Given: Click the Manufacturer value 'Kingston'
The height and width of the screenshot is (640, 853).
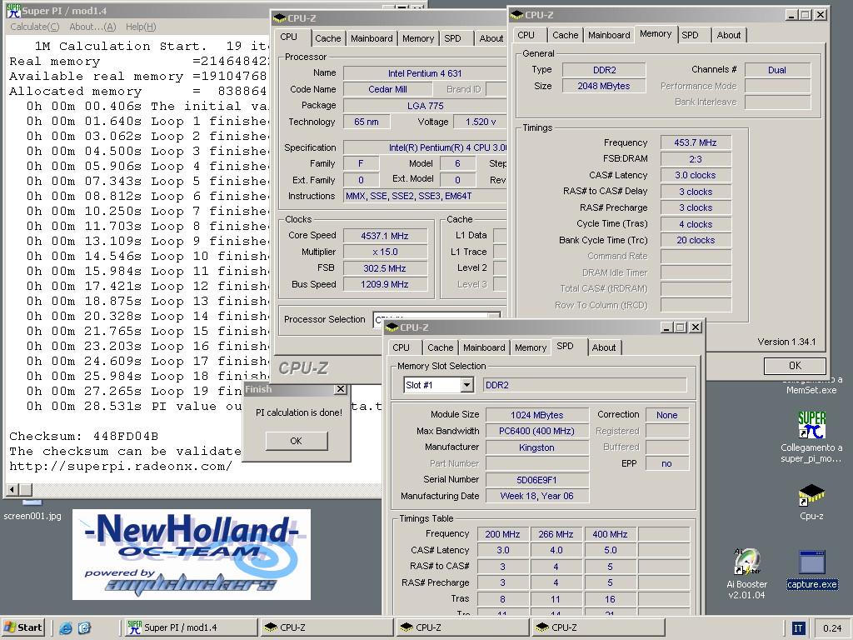Looking at the screenshot, I should coord(537,447).
